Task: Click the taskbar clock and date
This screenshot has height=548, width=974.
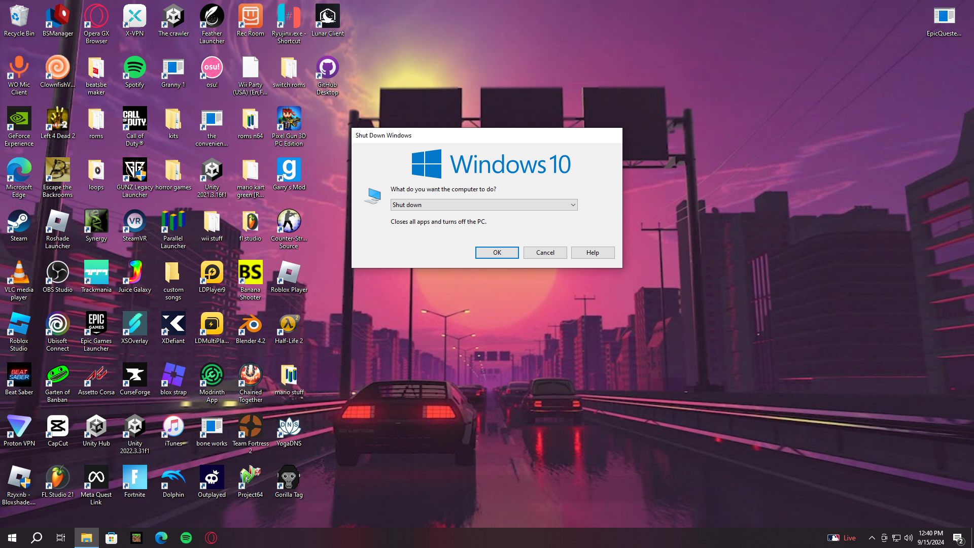Action: (x=930, y=538)
